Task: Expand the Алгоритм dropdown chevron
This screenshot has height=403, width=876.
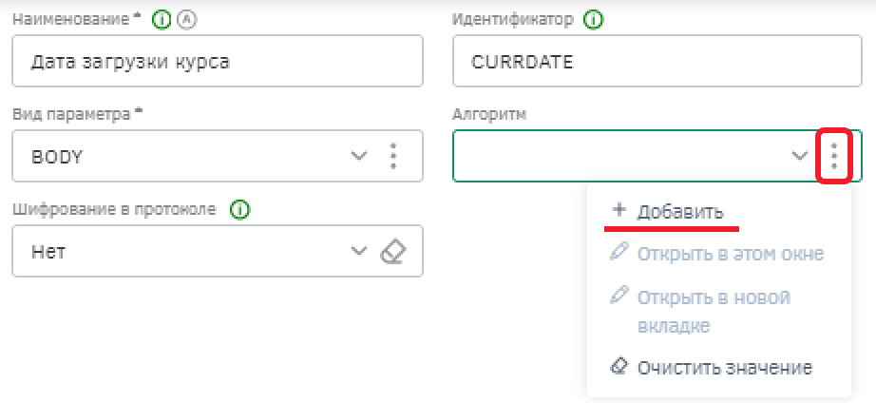Action: coord(801,155)
